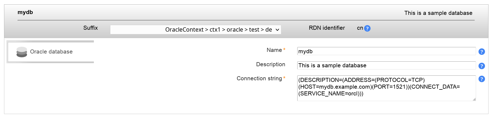This screenshot has width=495, height=120.
Task: Click help icon beside Description field
Action: (481, 66)
